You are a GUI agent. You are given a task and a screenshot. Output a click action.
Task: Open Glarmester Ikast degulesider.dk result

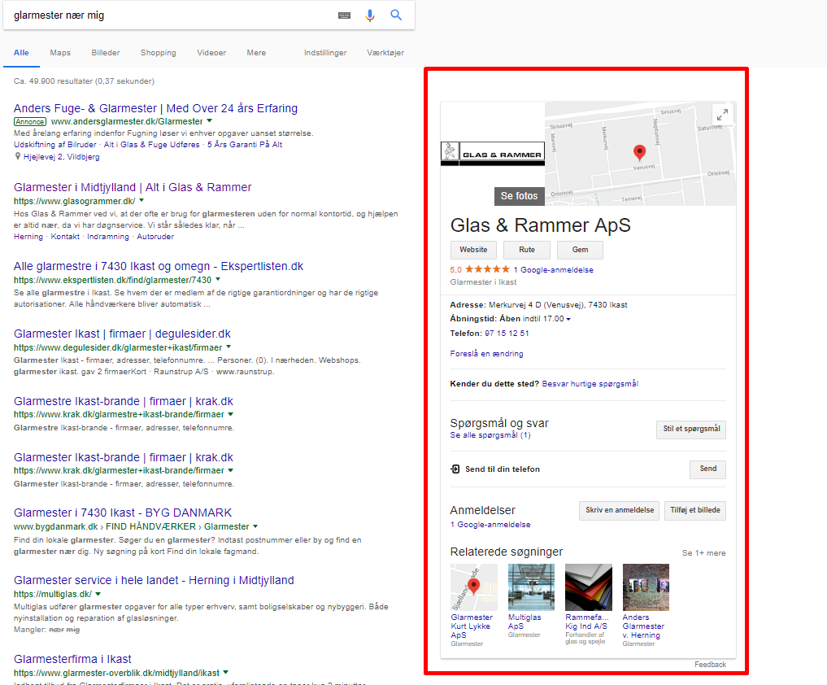pyautogui.click(x=122, y=334)
